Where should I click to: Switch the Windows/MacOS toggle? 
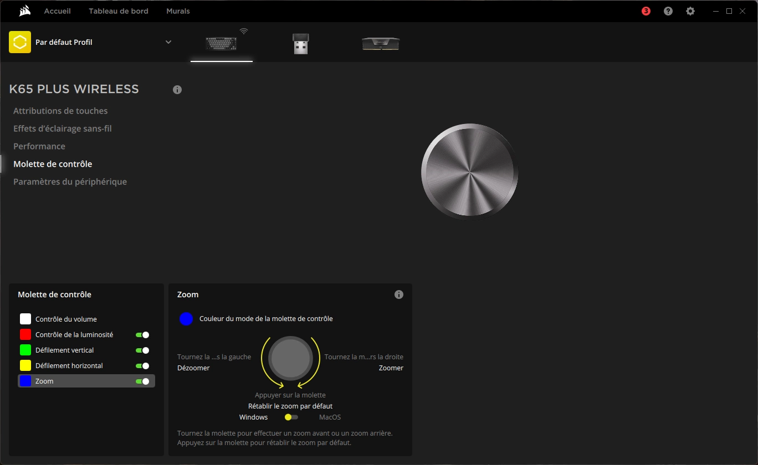click(291, 417)
